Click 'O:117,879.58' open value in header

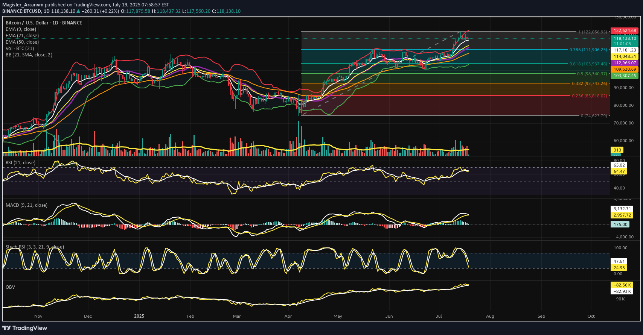(136, 11)
